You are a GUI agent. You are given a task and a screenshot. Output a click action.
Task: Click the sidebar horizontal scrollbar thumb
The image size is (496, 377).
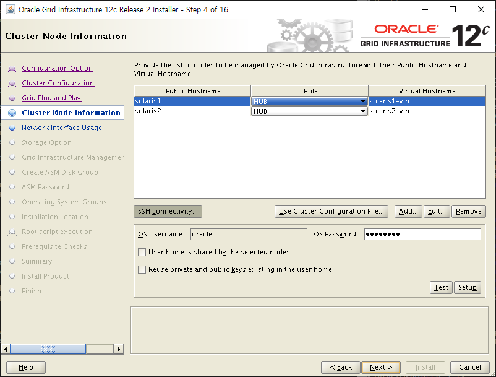[48, 350]
